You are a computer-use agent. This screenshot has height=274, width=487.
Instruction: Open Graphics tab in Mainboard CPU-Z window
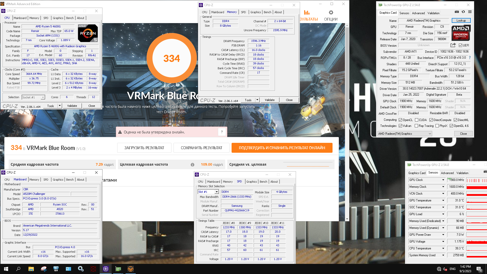(58, 180)
